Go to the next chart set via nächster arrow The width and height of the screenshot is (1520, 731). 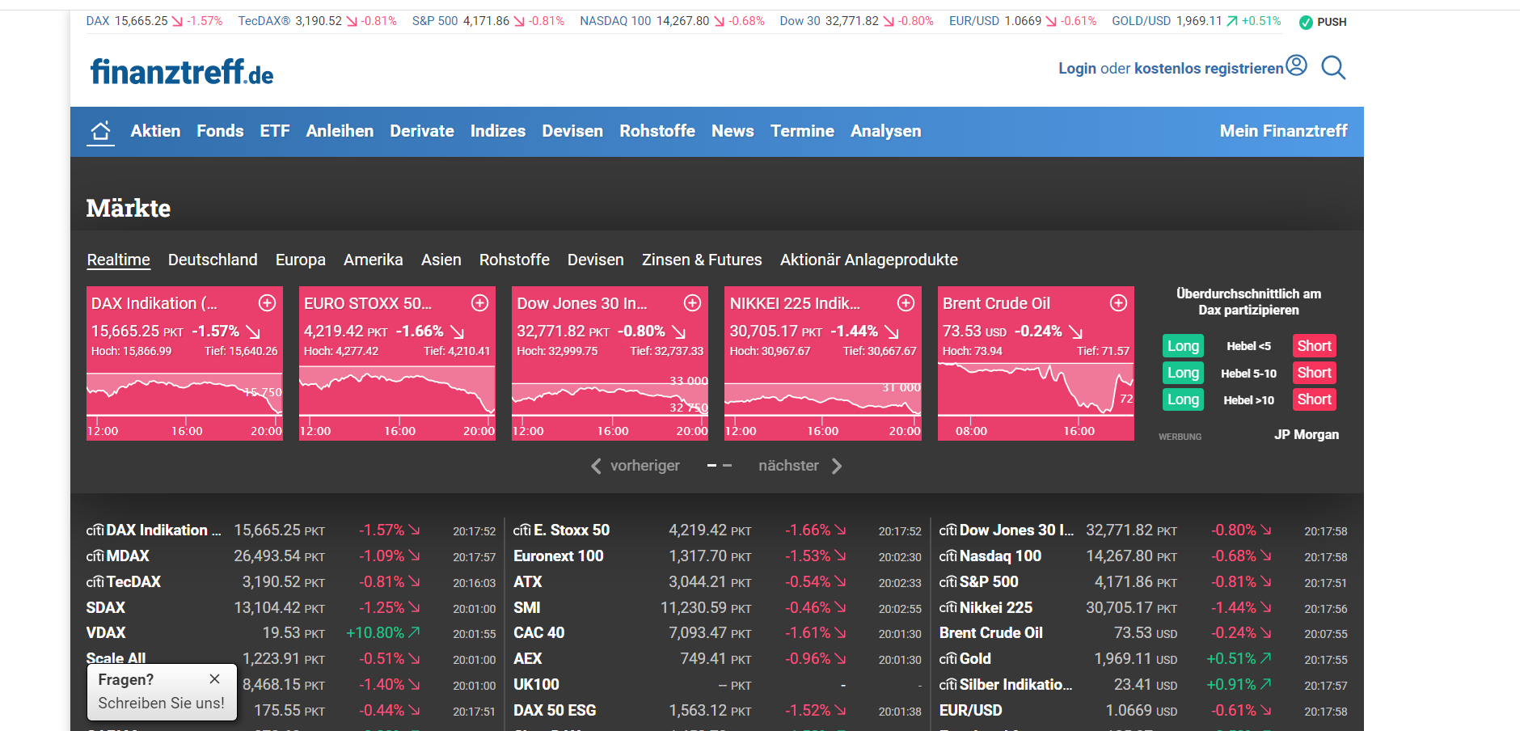click(x=837, y=466)
